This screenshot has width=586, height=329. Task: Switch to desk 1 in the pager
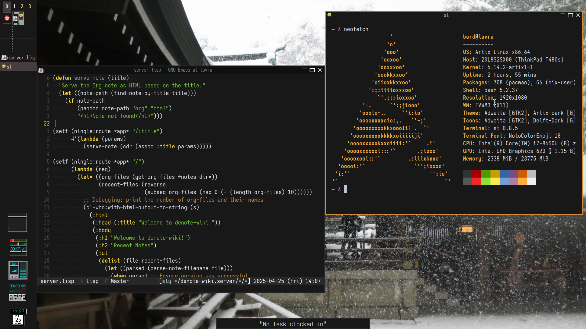click(x=14, y=6)
